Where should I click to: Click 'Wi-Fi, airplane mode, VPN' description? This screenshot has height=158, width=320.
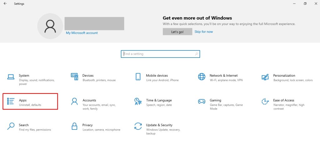pyautogui.click(x=226, y=80)
